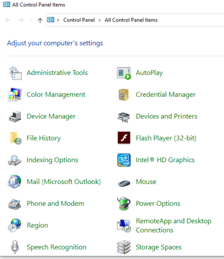The width and height of the screenshot is (224, 259).
Task: Click the Mouse icon
Action: (x=124, y=183)
